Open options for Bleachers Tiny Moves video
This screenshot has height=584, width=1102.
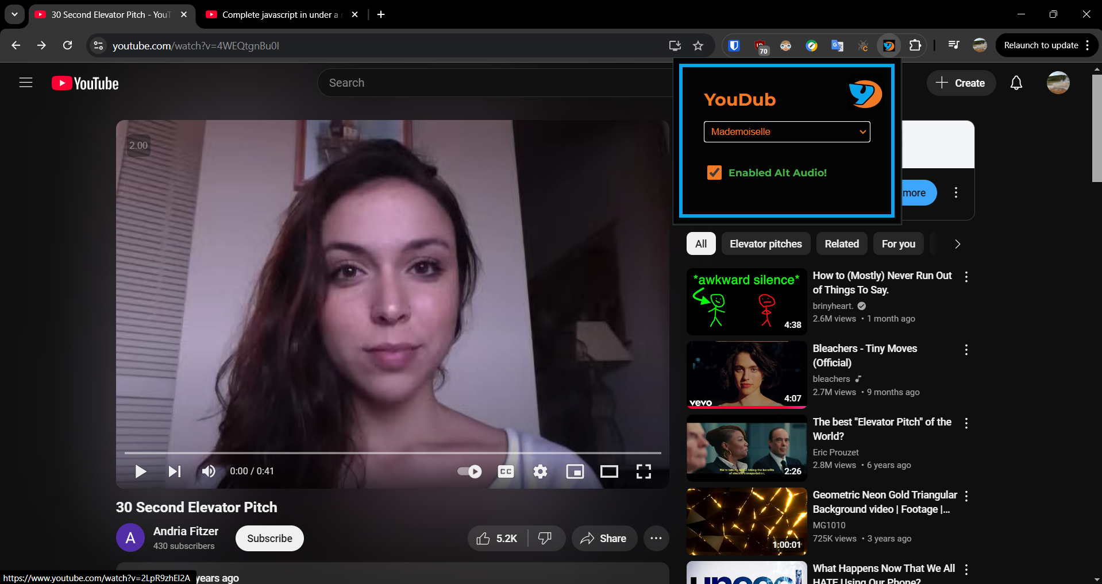point(966,350)
